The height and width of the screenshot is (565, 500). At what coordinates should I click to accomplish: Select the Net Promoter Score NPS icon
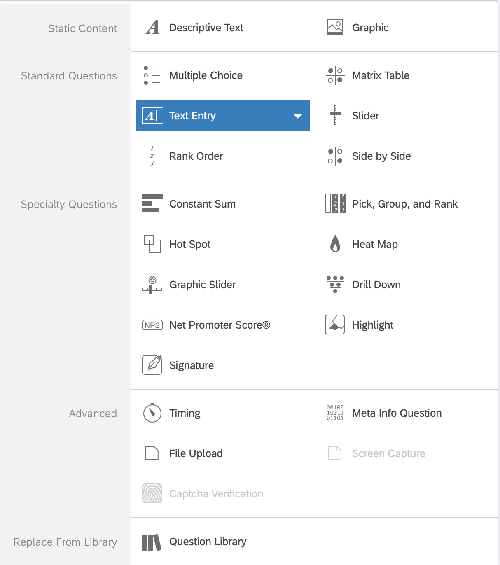(152, 325)
